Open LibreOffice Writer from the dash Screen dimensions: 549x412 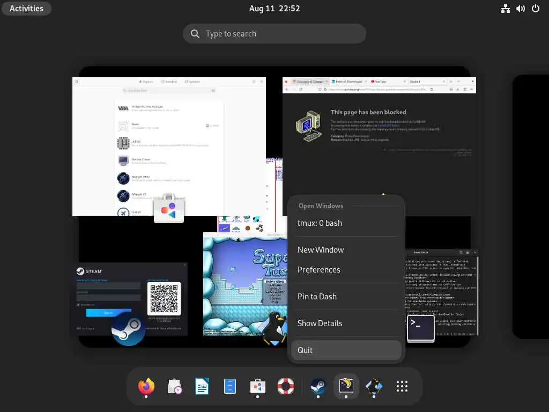tap(202, 386)
